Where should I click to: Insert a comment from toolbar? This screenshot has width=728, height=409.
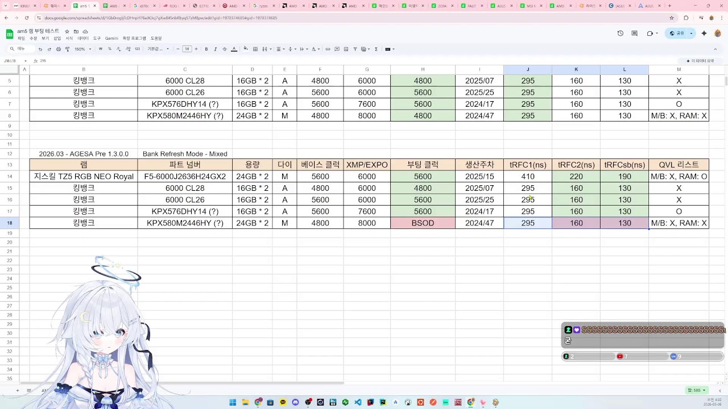coord(337,49)
